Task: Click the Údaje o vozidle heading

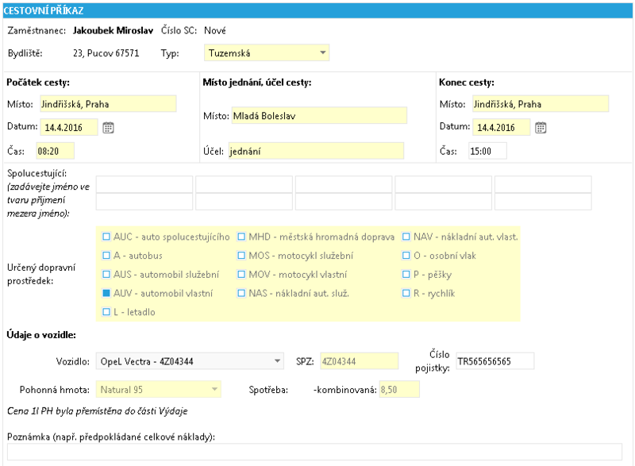Action: click(41, 335)
